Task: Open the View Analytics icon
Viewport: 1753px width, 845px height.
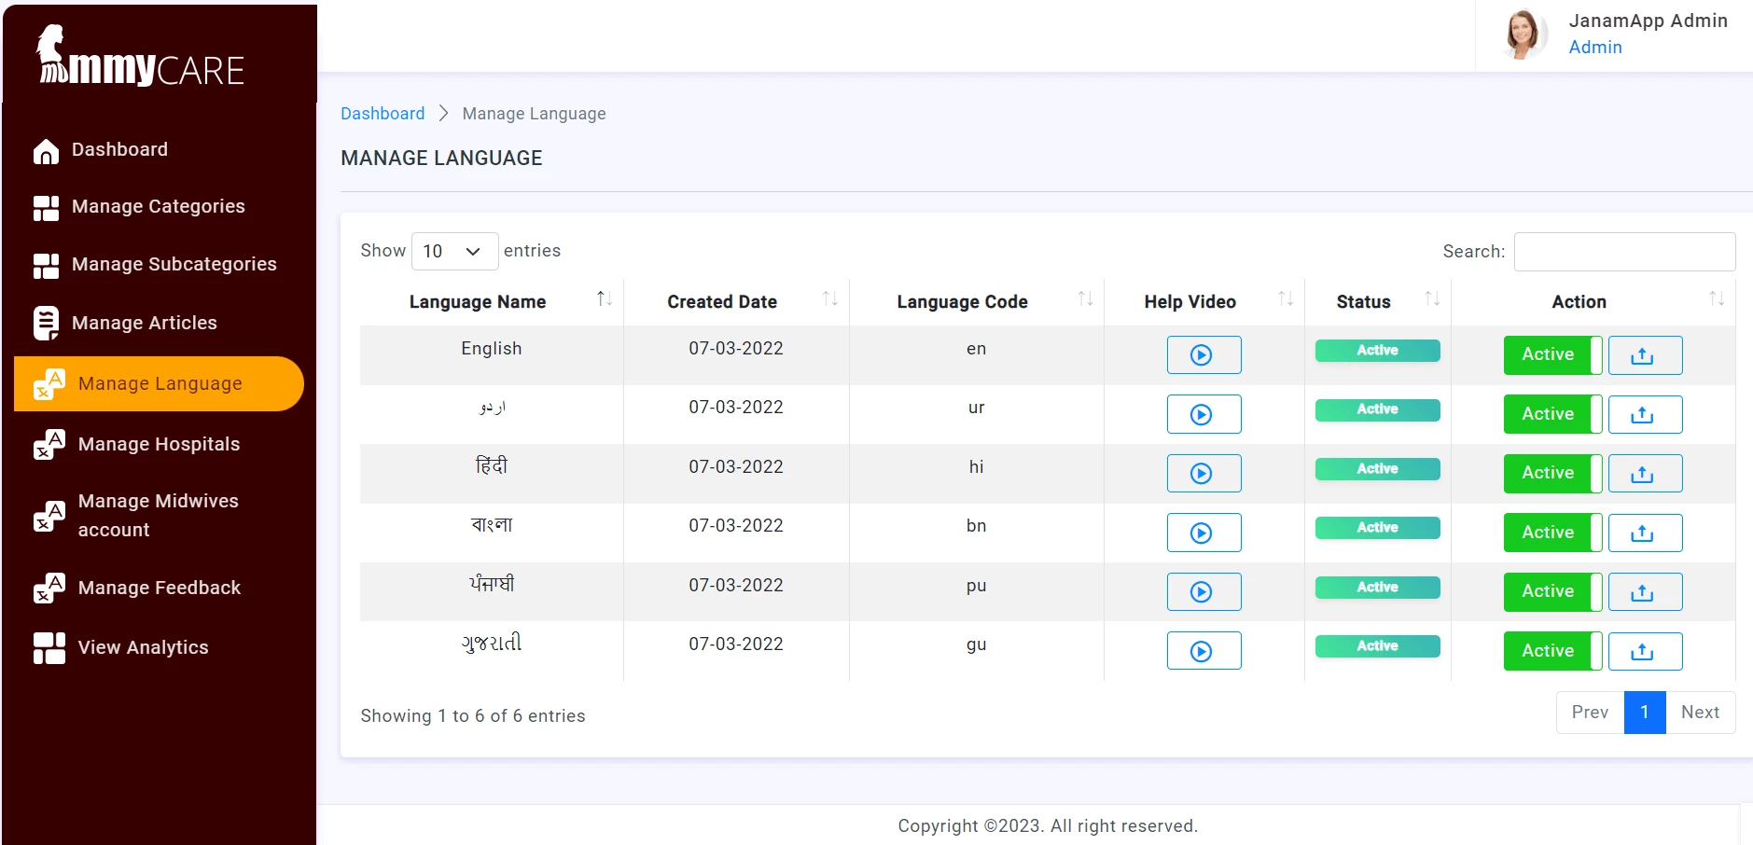Action: [x=47, y=646]
